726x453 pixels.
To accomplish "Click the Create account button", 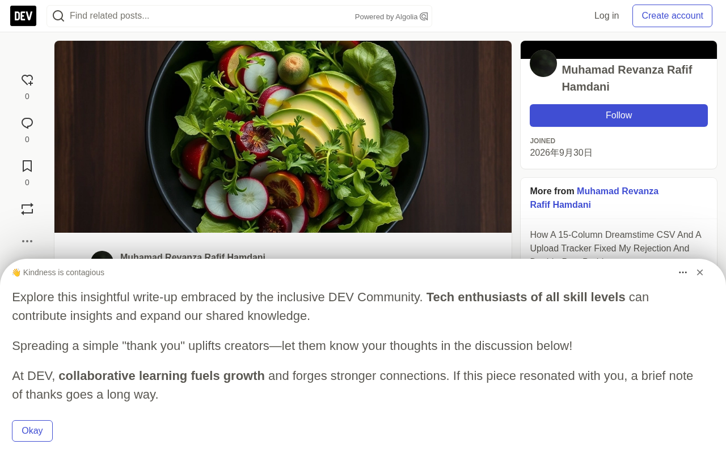I will pos(672,16).
